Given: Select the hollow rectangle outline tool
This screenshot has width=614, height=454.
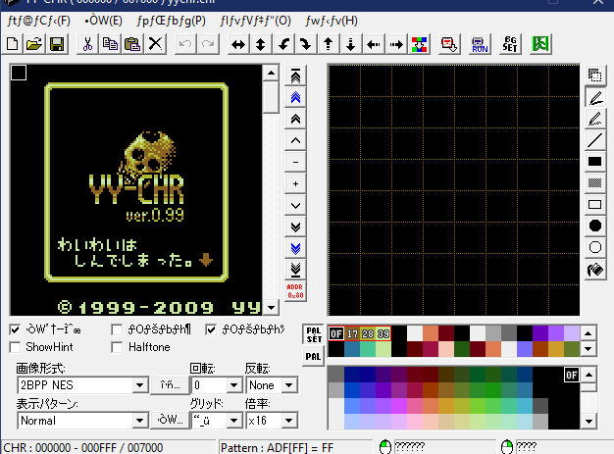Looking at the screenshot, I should pos(594,204).
